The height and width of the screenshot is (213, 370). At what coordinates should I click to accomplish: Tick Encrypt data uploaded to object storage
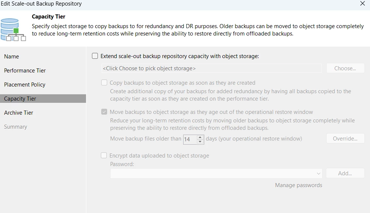click(104, 156)
